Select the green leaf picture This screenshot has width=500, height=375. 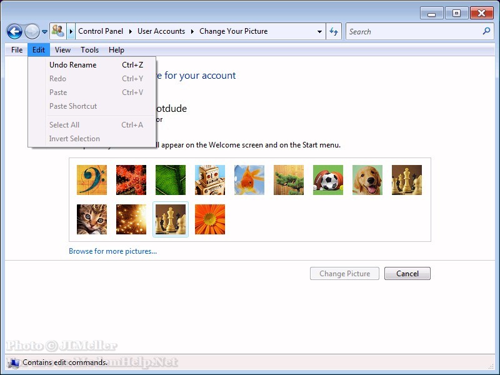(x=171, y=180)
